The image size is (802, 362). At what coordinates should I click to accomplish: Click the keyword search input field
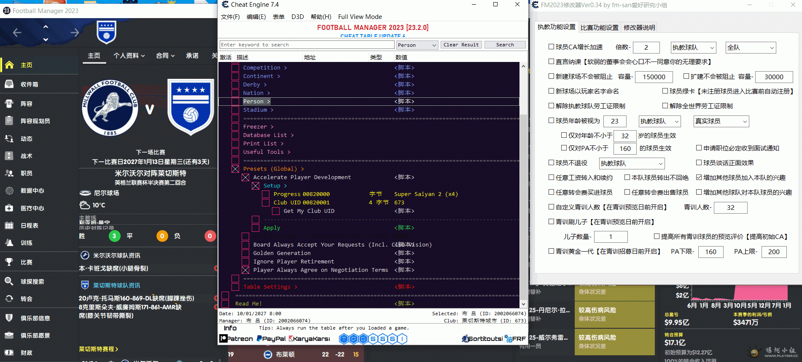point(307,45)
